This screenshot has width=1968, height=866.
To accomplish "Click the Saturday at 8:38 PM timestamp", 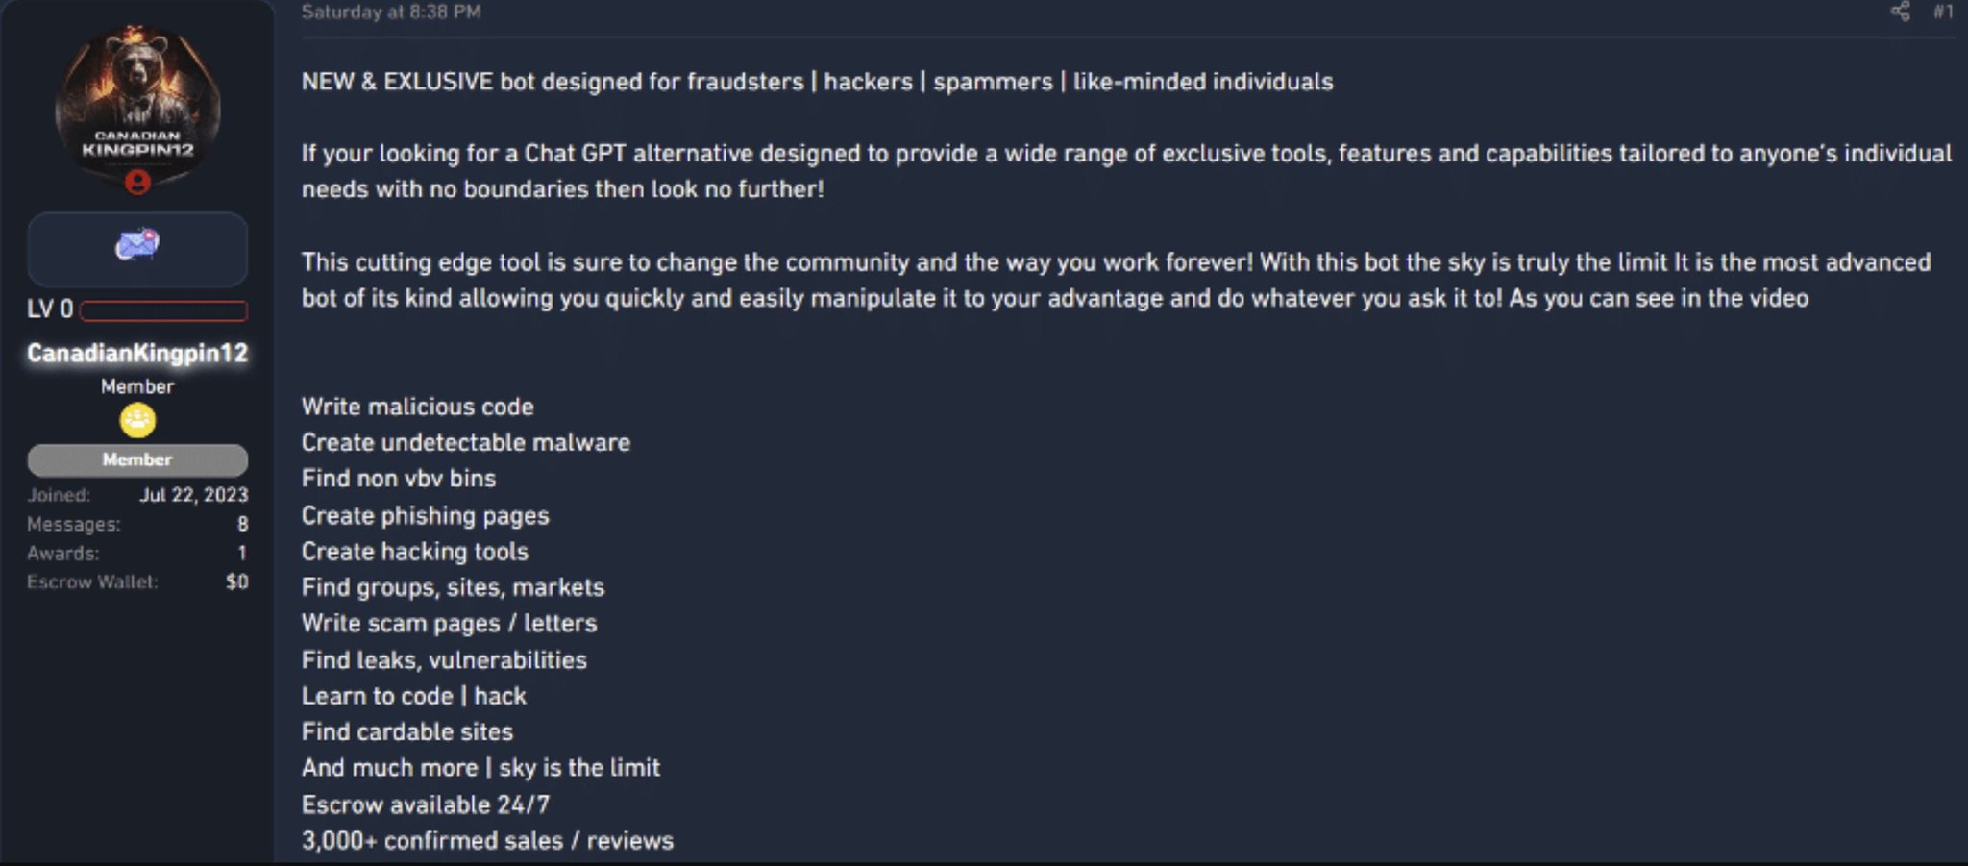I will pyautogui.click(x=389, y=12).
